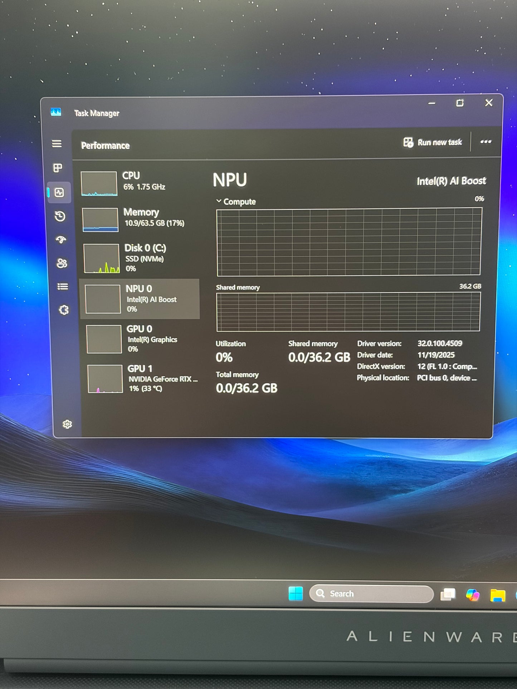This screenshot has height=689, width=517.
Task: Open the Users page icon
Action: click(62, 263)
